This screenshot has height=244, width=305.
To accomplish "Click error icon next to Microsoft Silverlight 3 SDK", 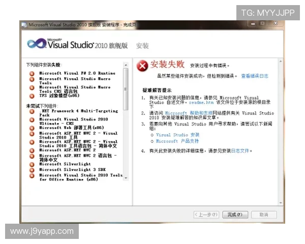I will pos(33,169).
